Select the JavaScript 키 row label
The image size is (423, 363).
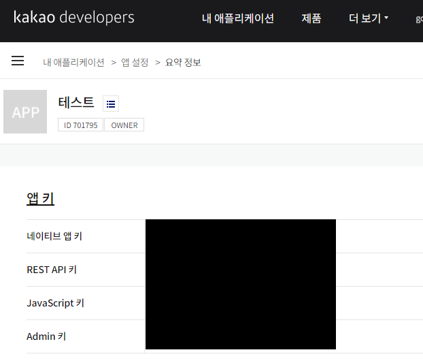tap(55, 303)
